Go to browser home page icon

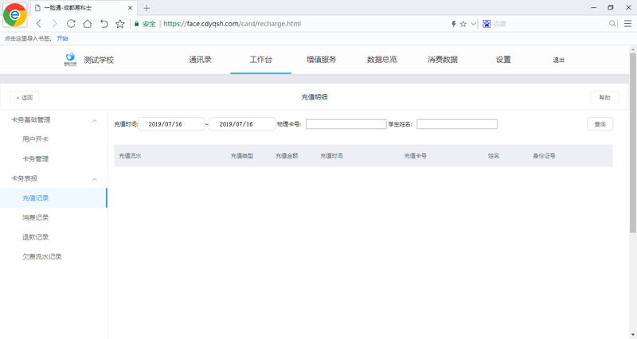pos(88,24)
